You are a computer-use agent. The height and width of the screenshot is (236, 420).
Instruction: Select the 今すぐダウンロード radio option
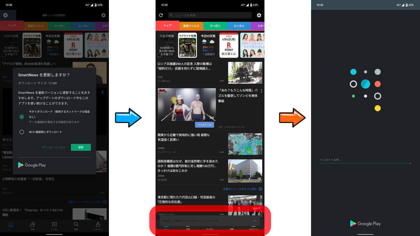click(x=22, y=117)
